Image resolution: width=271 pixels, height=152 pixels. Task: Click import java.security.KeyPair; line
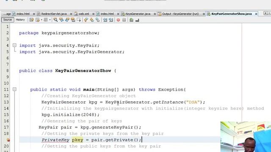(x=59, y=46)
